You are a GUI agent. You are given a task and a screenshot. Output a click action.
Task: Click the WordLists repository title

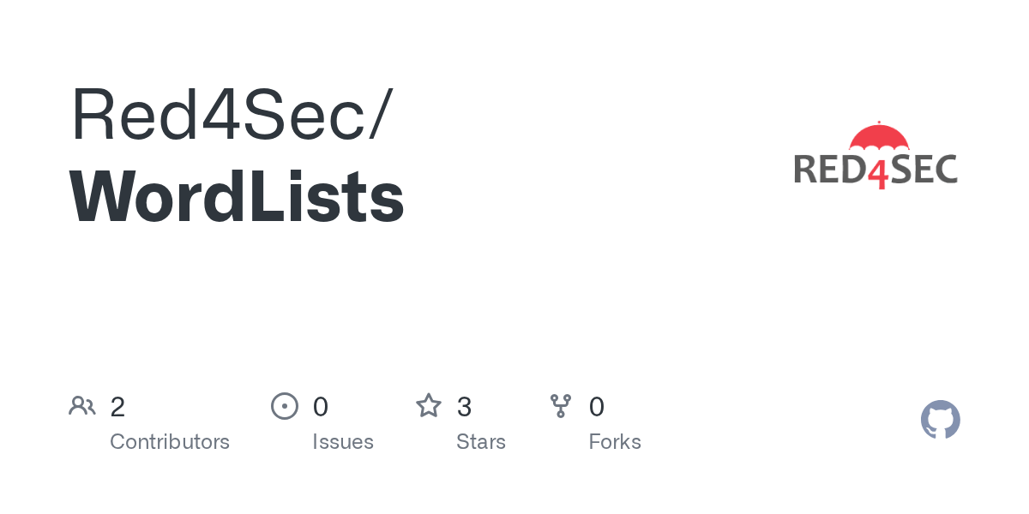237,197
